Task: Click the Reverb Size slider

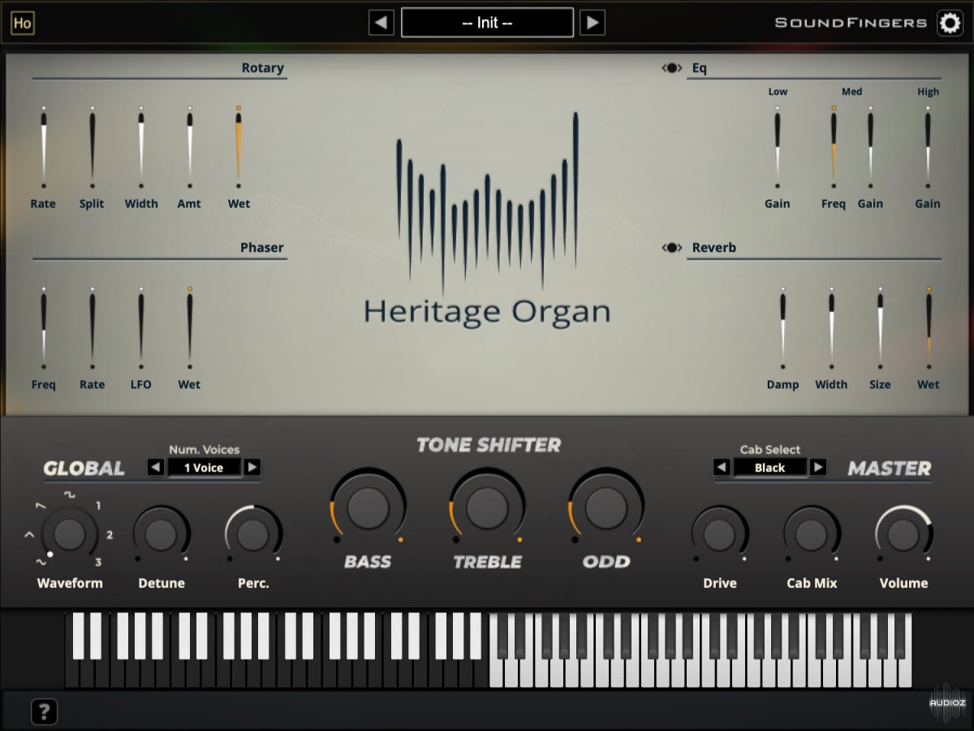Action: point(880,327)
